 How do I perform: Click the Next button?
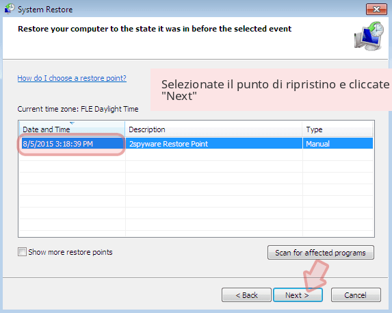pos(298,295)
